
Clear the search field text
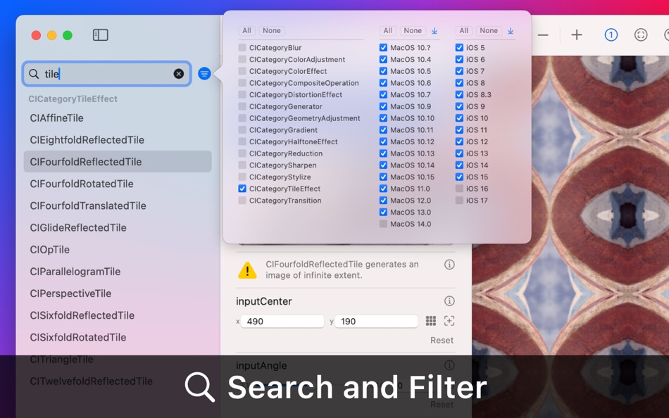point(179,74)
